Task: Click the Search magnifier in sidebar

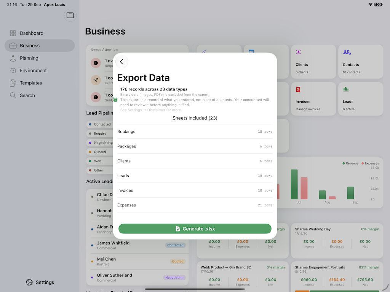Action: 13,95
